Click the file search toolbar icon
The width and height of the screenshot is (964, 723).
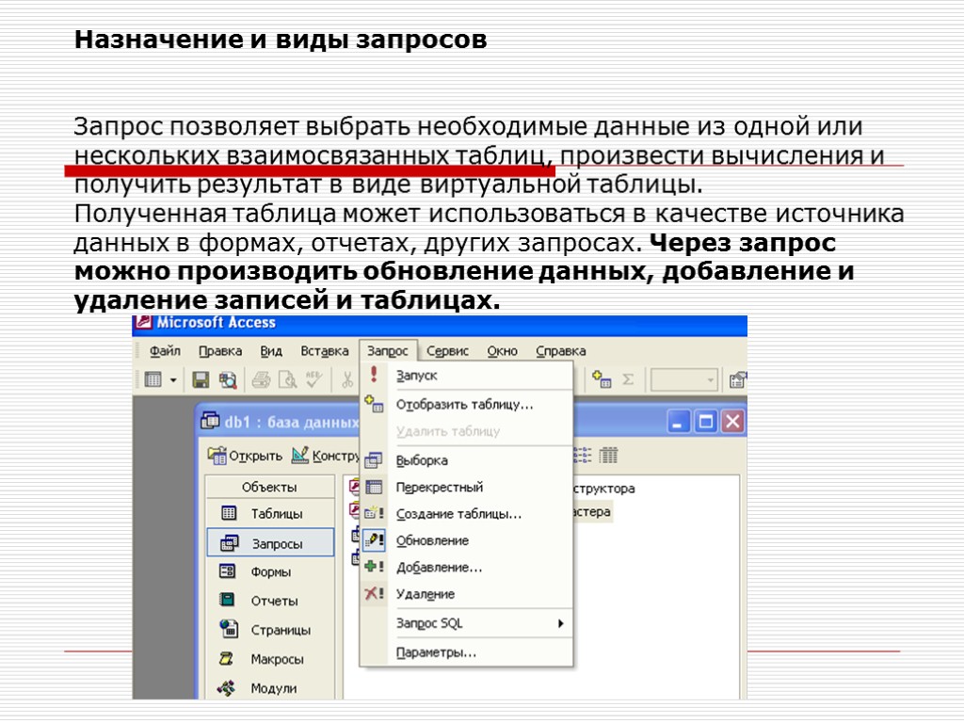tap(228, 380)
